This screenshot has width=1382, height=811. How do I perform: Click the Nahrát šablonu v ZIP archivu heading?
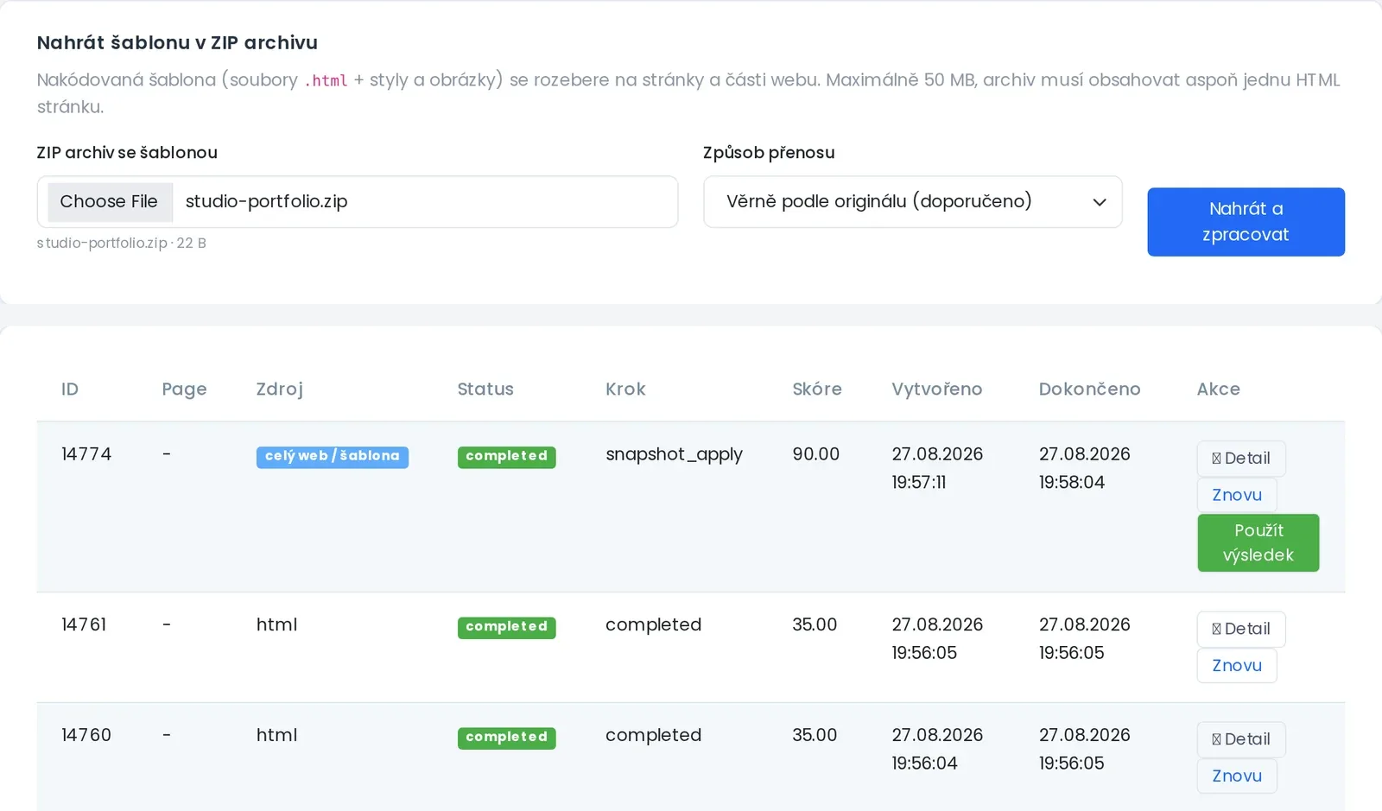177,42
